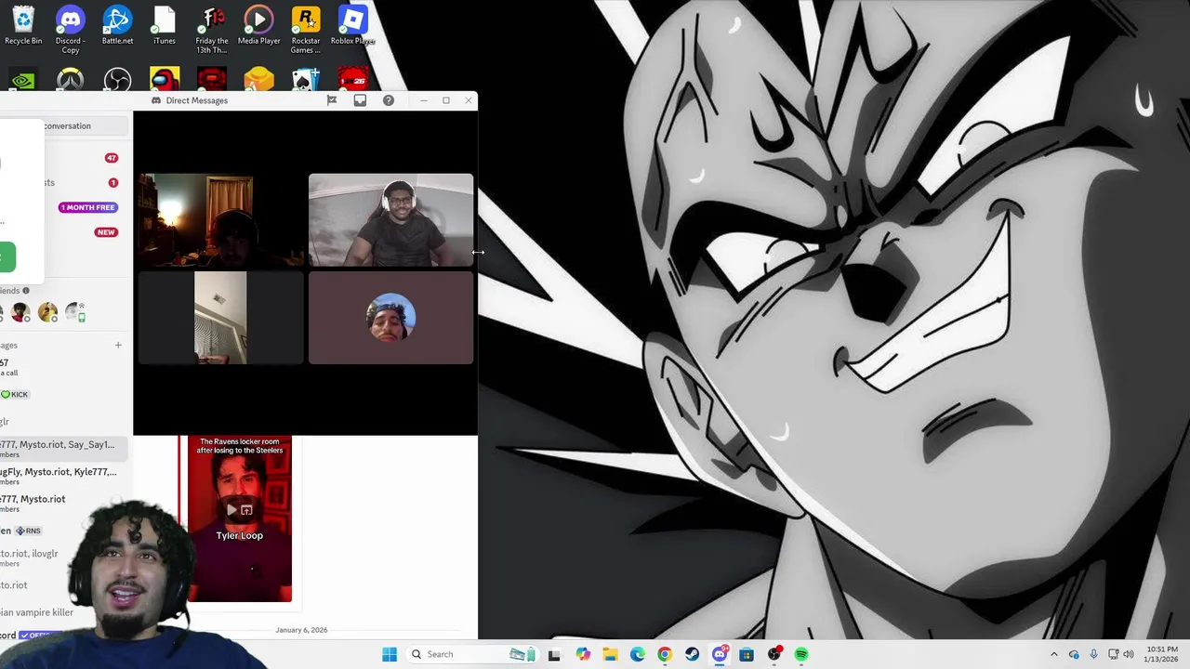Open Spotify from the taskbar
The height and width of the screenshot is (669, 1190).
801,654
